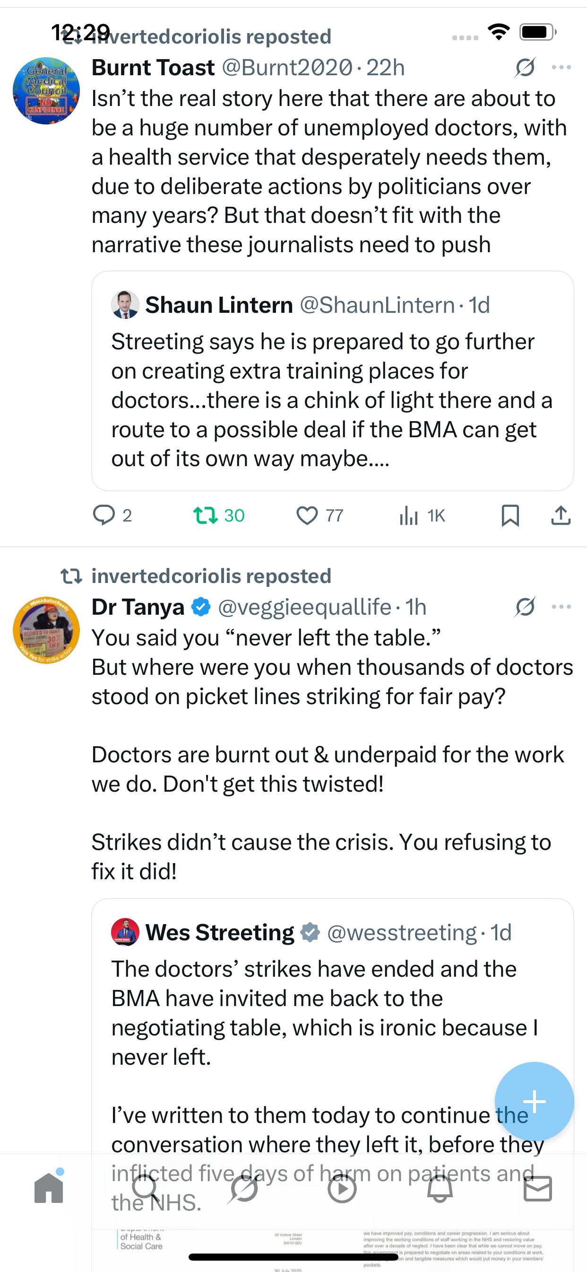The width and height of the screenshot is (587, 1272).
Task: Open Video tab in bottom bar
Action: tap(342, 1188)
